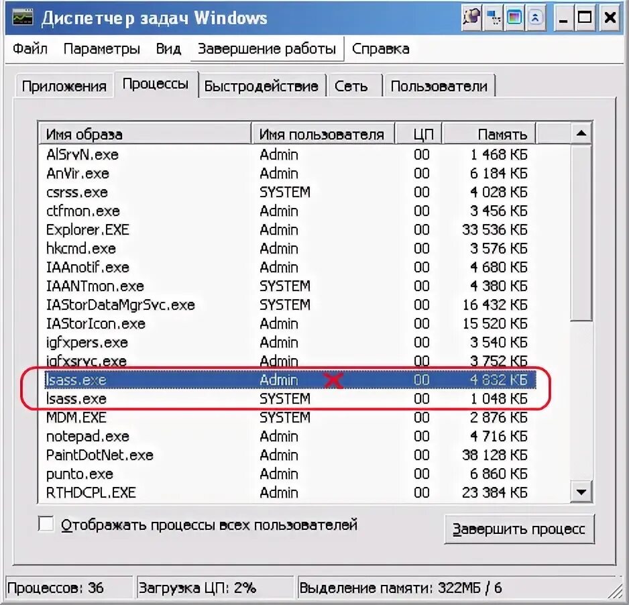
Task: Select the IAStorDataMgrSvc.exe process
Action: coord(290,305)
